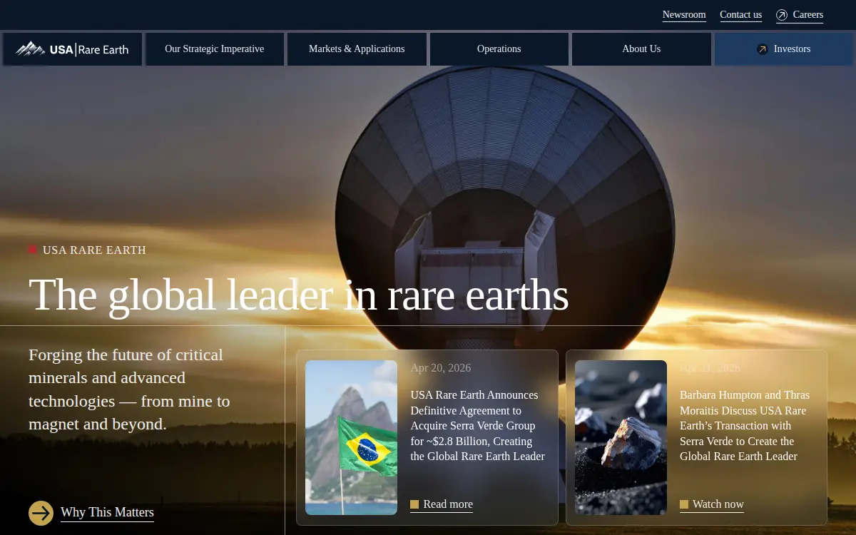Click the gold square beside Watch now
The width and height of the screenshot is (856, 535).
tap(684, 504)
